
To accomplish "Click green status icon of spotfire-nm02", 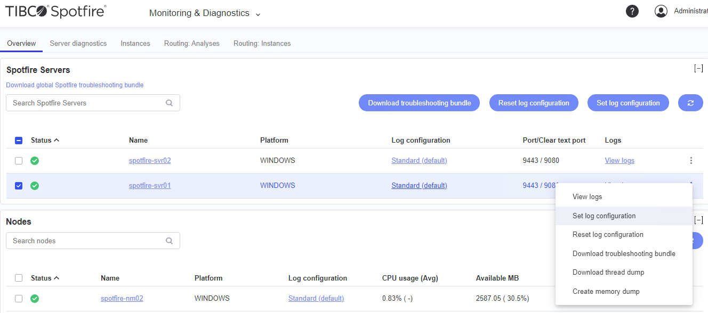I will (x=35, y=299).
